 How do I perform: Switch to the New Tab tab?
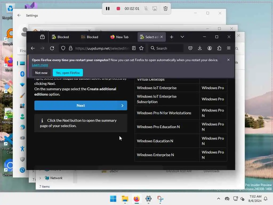coord(120,37)
